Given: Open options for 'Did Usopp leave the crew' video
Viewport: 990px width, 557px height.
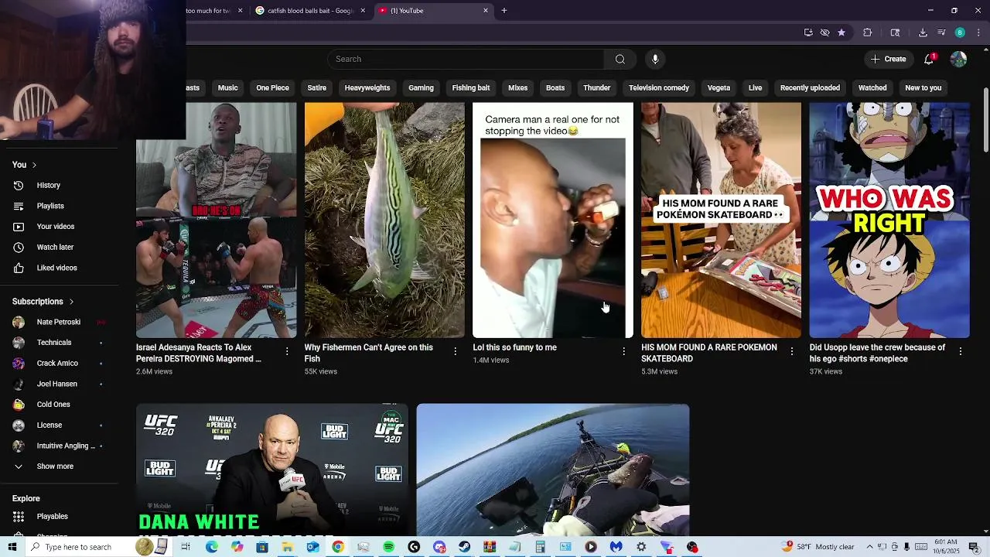Looking at the screenshot, I should [x=960, y=351].
